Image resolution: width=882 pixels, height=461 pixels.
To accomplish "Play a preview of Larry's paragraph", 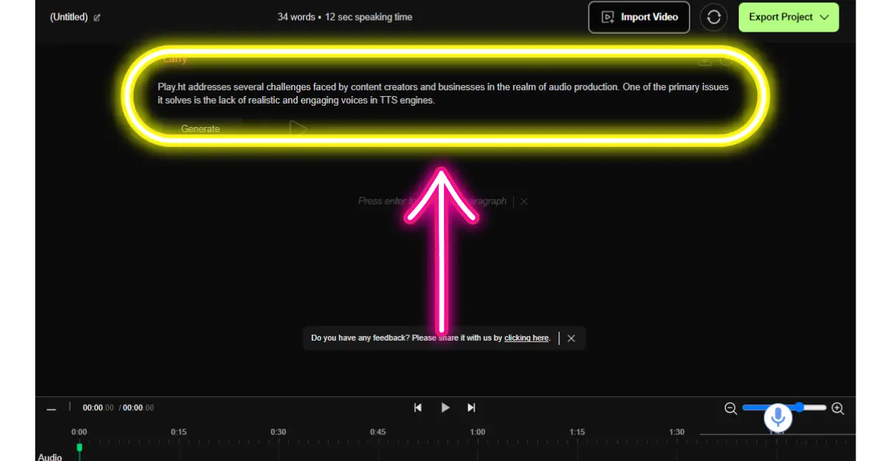I will [298, 128].
